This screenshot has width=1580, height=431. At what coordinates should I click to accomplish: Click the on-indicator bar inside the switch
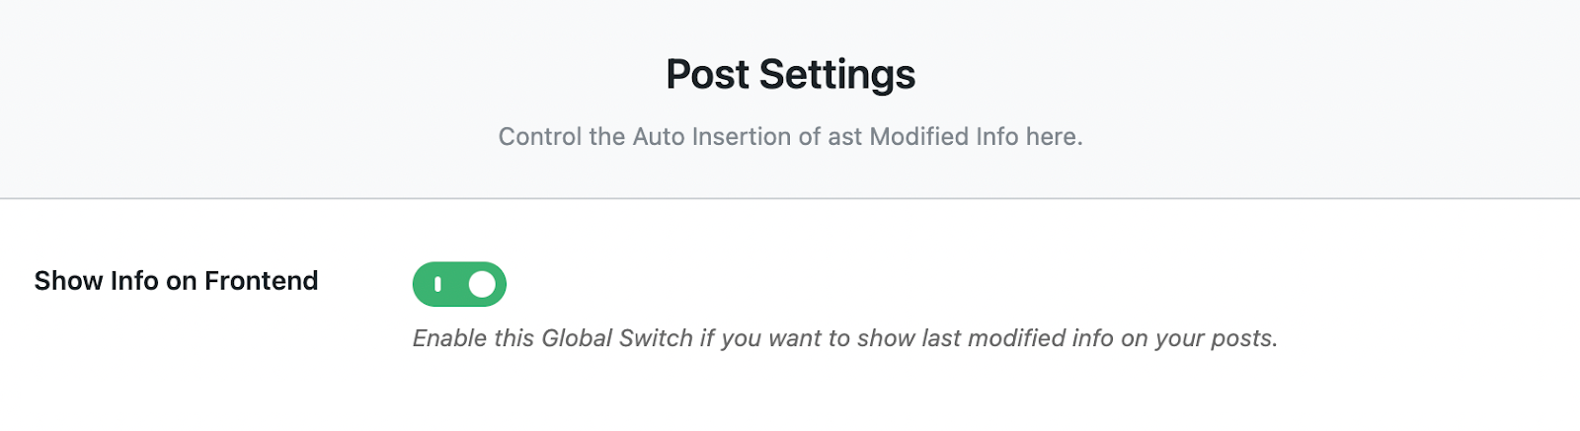click(x=437, y=284)
